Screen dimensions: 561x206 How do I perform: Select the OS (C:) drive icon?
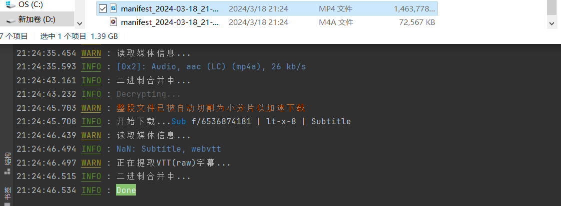[x=10, y=5]
